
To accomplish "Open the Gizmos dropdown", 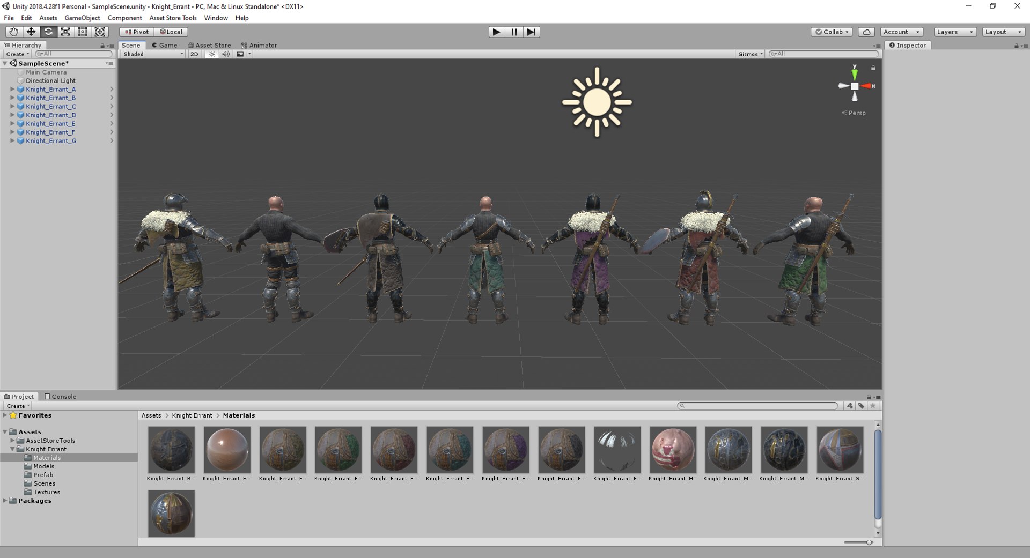I will [750, 54].
